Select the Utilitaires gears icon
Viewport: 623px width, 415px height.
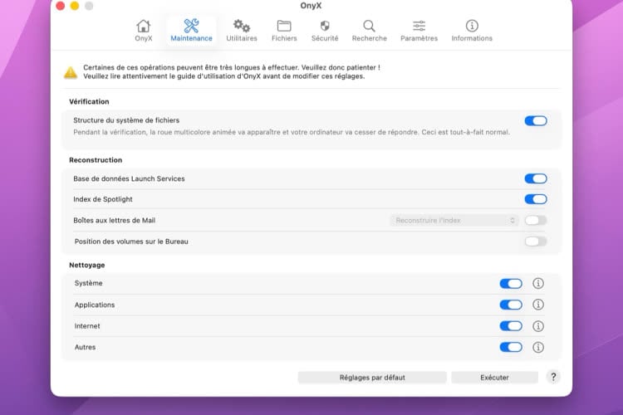(242, 27)
